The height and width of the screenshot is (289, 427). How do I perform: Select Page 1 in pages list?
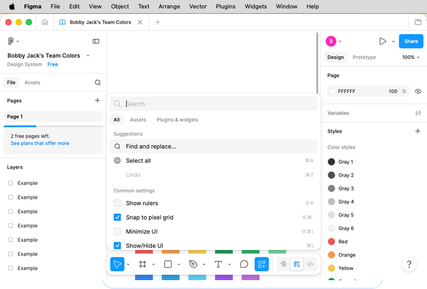coord(53,116)
